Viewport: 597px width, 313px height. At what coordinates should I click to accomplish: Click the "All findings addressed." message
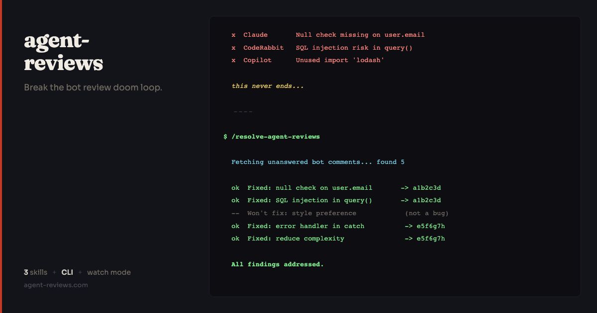(278, 264)
